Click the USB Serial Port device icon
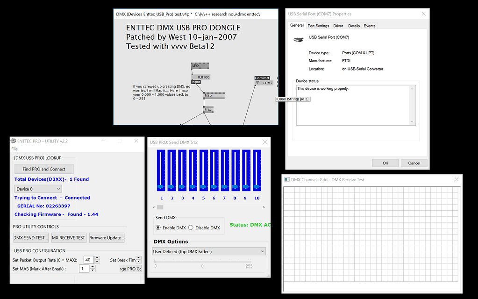Image resolution: width=478 pixels, height=299 pixels. tap(298, 41)
